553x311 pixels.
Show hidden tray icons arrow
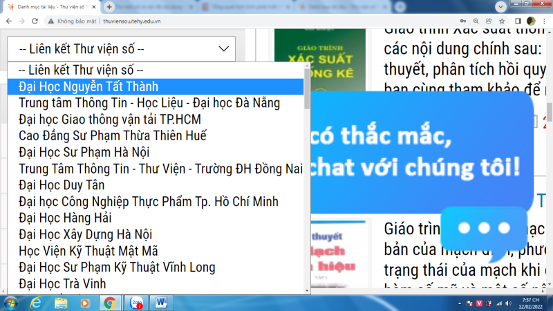pyautogui.click(x=460, y=303)
